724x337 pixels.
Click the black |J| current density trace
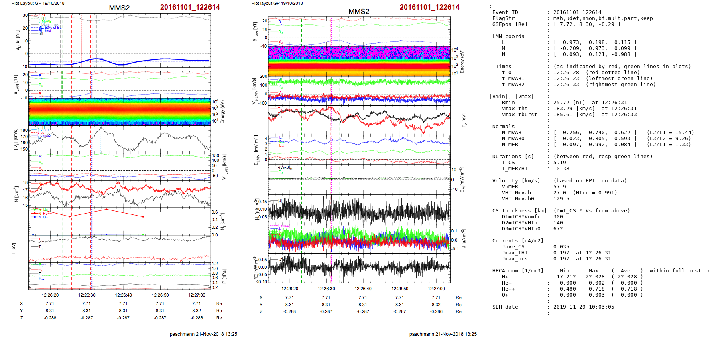[x=359, y=209]
